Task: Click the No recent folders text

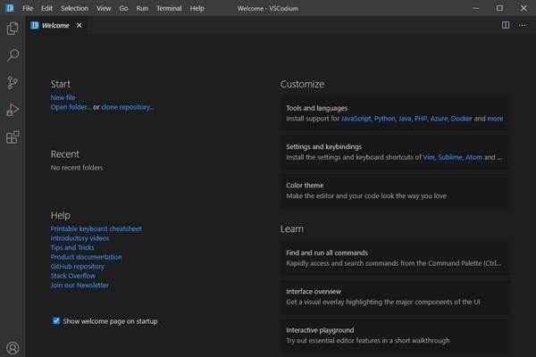Action: pyautogui.click(x=77, y=168)
